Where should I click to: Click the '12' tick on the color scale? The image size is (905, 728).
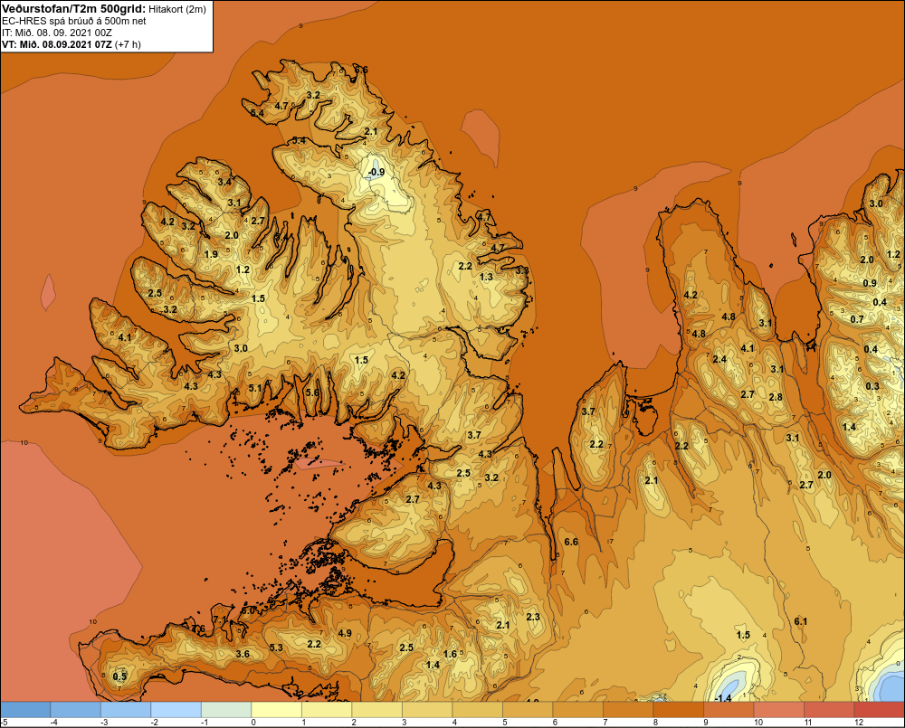pyautogui.click(x=858, y=723)
